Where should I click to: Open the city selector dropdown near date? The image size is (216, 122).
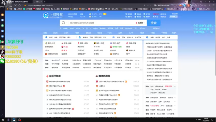pos(82,14)
